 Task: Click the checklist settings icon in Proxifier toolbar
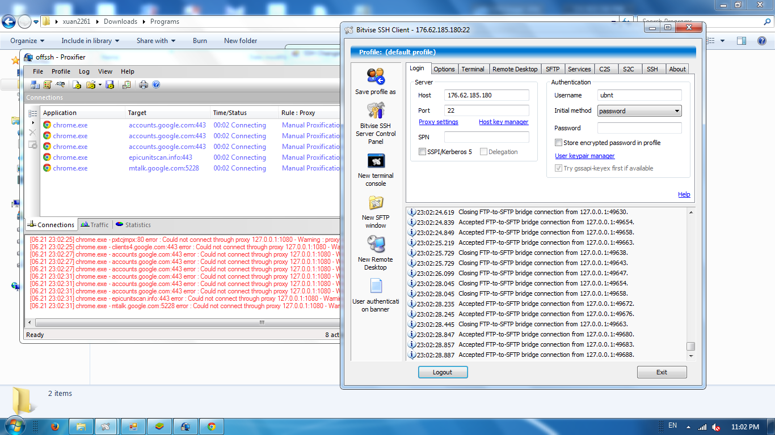pyautogui.click(x=127, y=84)
